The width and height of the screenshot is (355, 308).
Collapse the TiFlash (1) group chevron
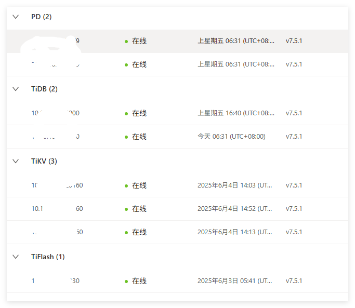16,257
